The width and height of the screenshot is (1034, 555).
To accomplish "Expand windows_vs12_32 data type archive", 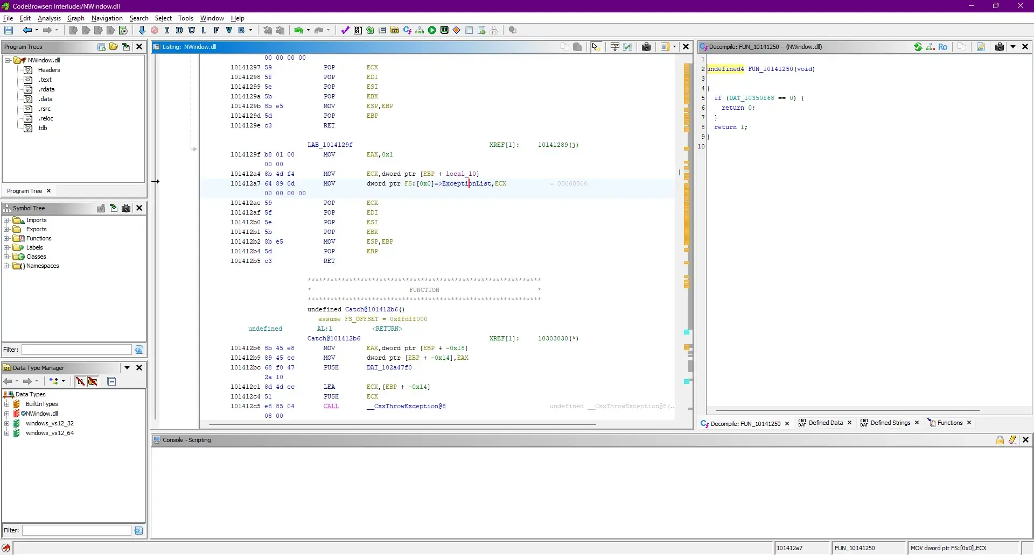I will coord(7,423).
